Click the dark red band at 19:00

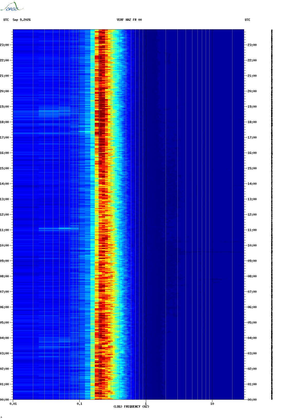(102, 107)
